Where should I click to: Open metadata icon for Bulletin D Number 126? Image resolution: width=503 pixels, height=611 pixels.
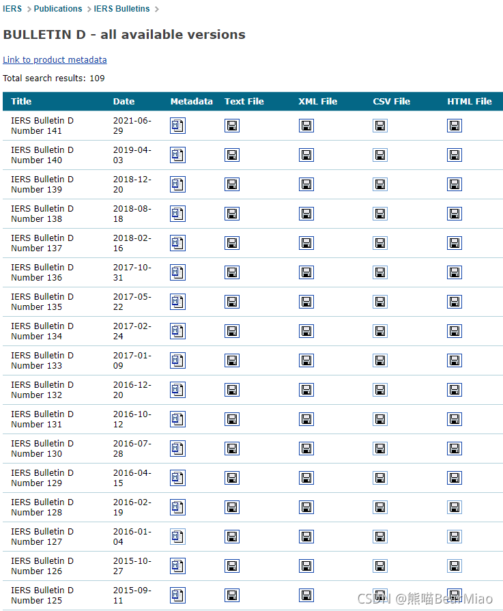point(177,566)
